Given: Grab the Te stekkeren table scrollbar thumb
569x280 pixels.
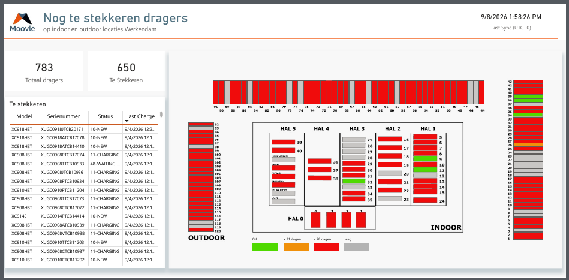Looking at the screenshot, I should click(x=161, y=115).
